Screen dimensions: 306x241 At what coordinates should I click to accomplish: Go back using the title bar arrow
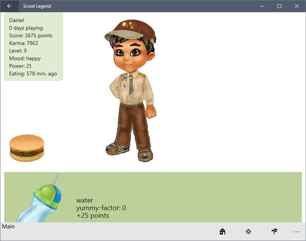[x=9, y=6]
